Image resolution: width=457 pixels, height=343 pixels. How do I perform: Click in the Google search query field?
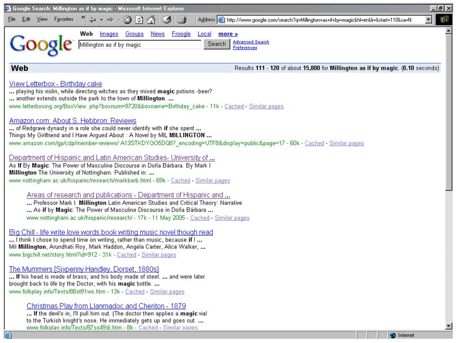(140, 45)
